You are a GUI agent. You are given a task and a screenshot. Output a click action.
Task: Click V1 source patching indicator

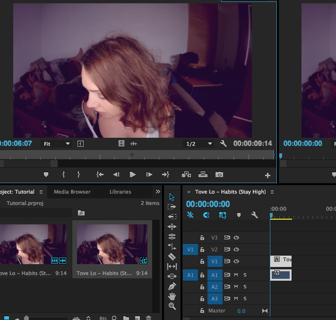pyautogui.click(x=190, y=249)
